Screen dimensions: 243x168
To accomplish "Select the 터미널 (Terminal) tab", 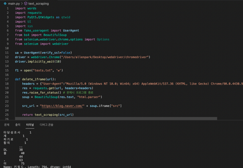I will pyautogui.click(x=29, y=124).
